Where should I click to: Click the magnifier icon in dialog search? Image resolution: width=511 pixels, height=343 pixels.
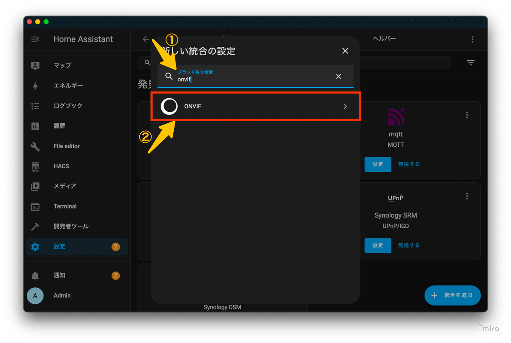[x=169, y=77]
